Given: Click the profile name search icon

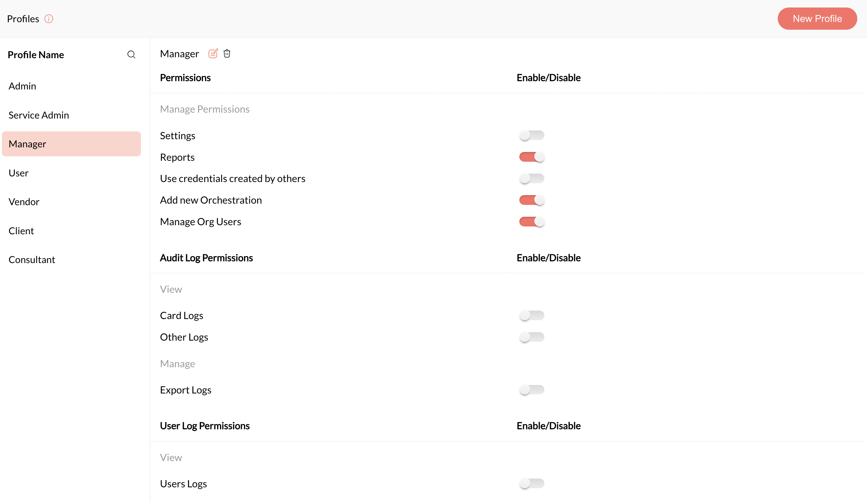Looking at the screenshot, I should 131,55.
